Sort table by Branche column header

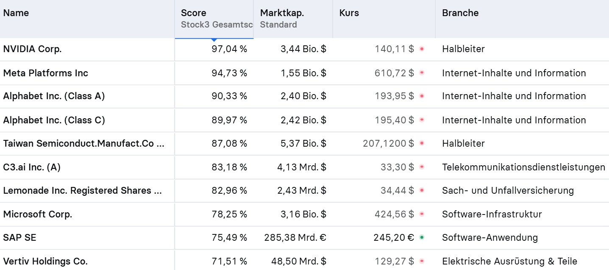460,13
